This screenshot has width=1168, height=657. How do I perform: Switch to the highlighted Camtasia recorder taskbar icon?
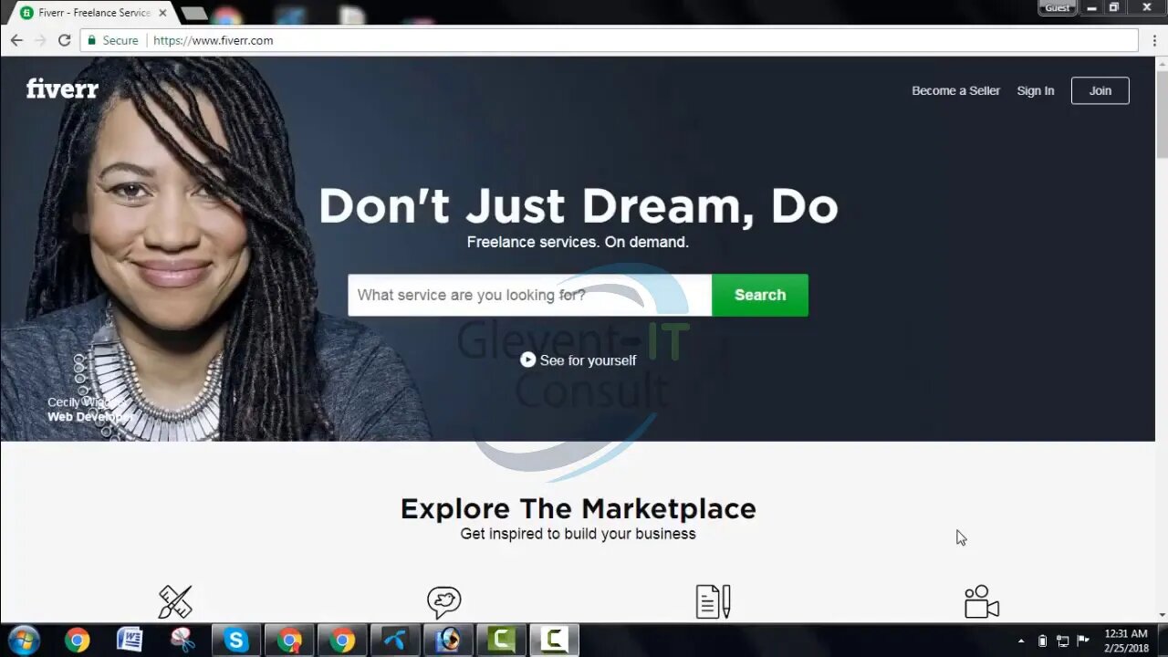coord(554,641)
